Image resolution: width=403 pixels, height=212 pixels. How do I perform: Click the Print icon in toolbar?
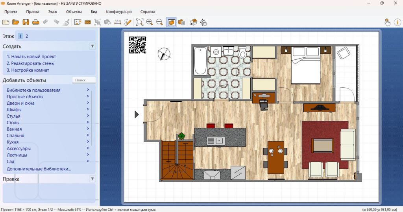click(36, 22)
